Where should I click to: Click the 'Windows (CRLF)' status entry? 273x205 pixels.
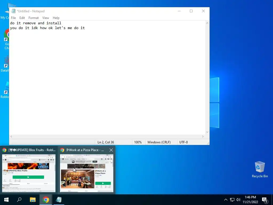(159, 142)
